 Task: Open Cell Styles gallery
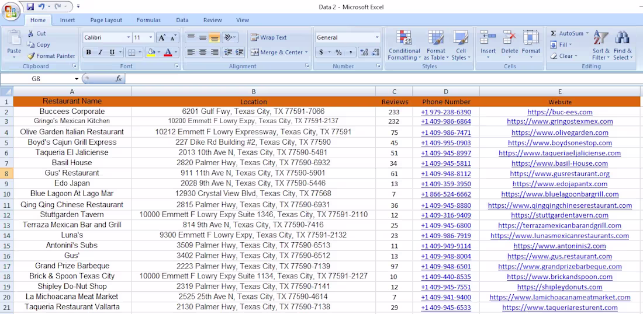pos(461,45)
